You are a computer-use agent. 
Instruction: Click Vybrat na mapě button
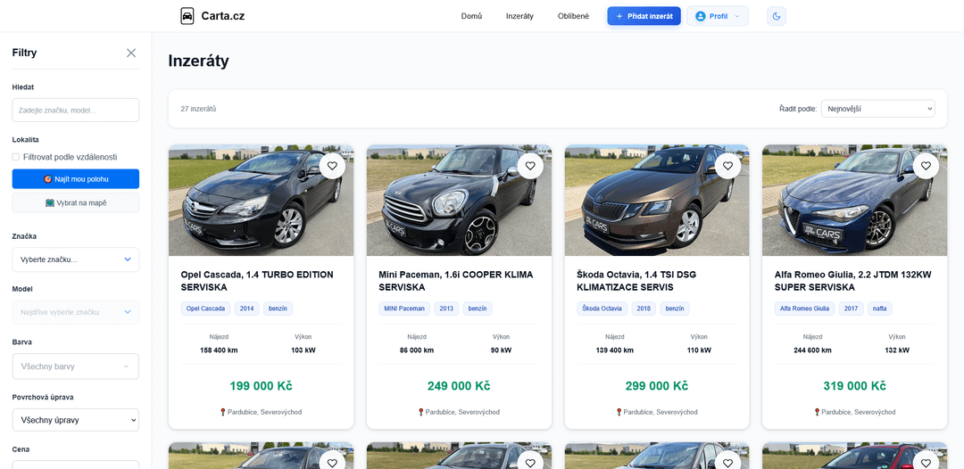(75, 203)
